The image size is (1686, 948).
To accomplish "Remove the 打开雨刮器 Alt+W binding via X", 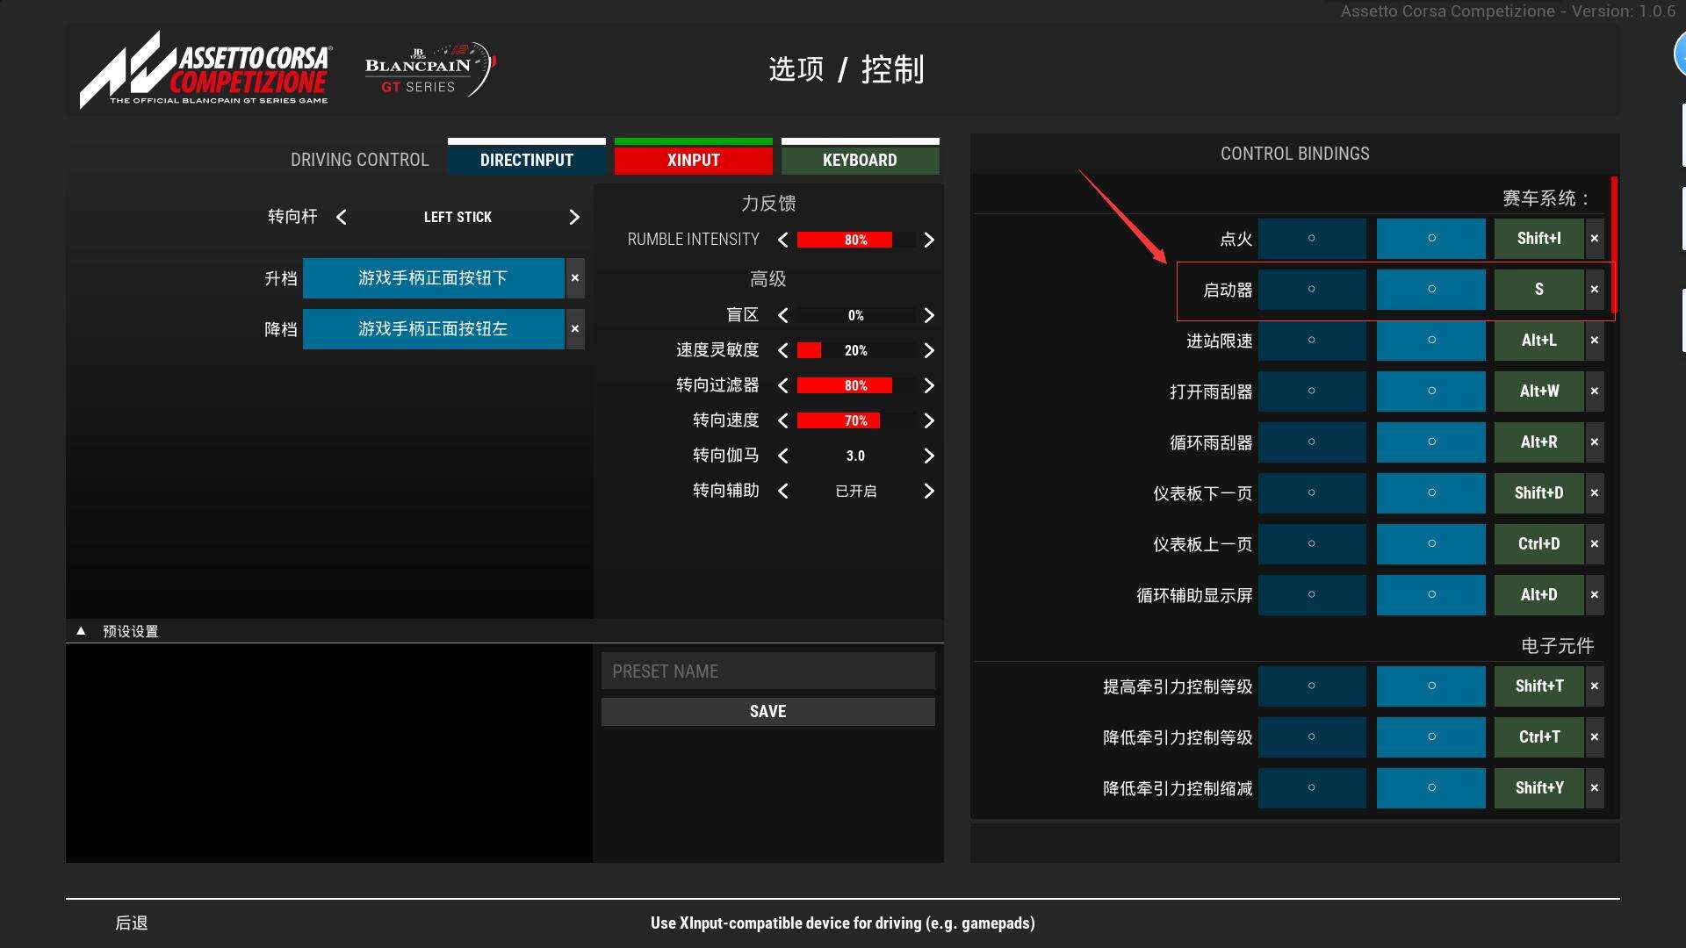I will (x=1595, y=391).
